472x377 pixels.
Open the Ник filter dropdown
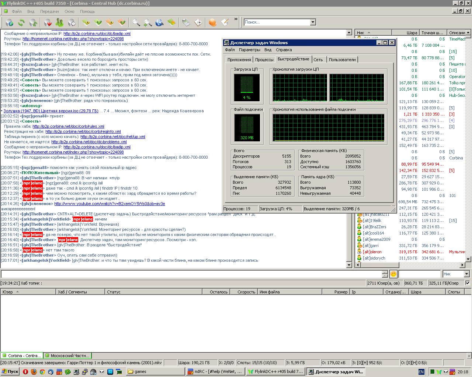click(466, 274)
